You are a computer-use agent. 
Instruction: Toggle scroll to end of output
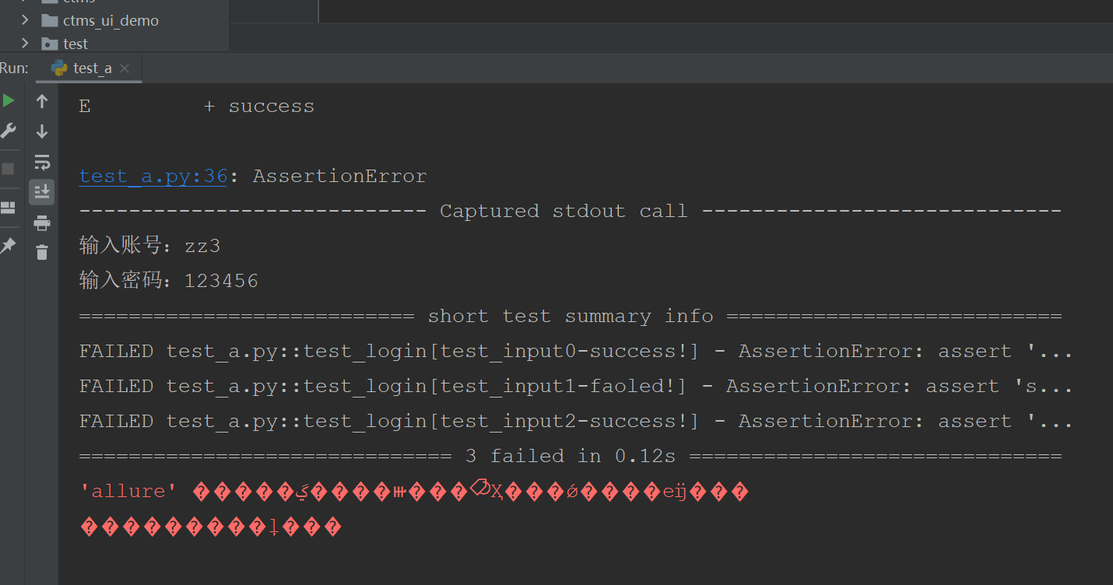pos(42,191)
